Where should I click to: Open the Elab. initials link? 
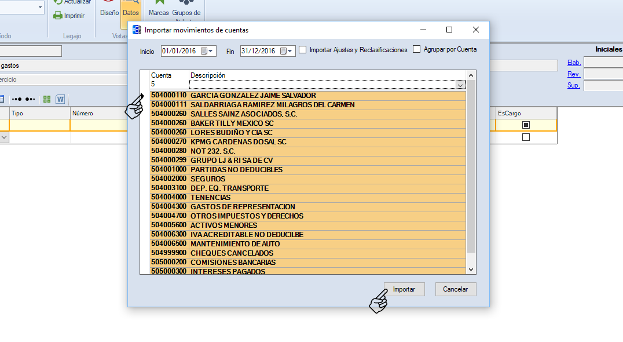click(x=574, y=63)
